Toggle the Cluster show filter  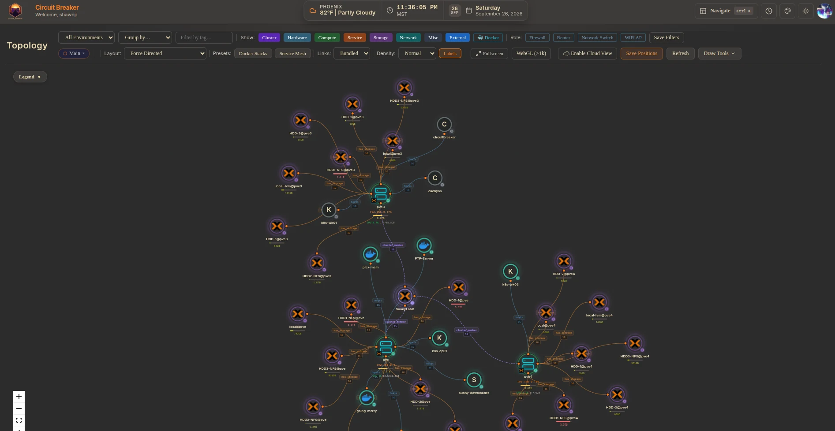269,37
